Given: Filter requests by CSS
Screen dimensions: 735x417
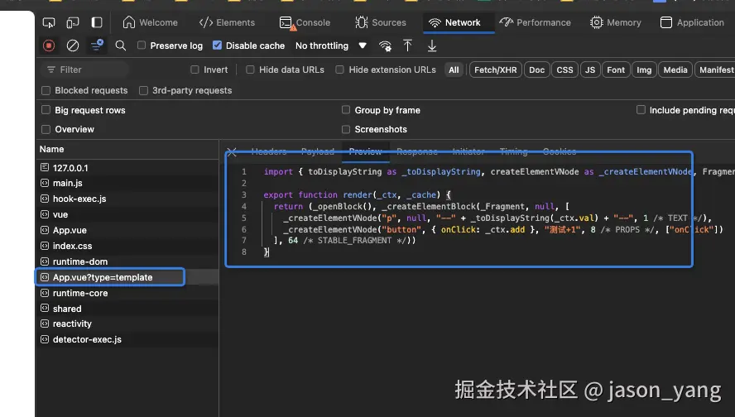Looking at the screenshot, I should [x=564, y=69].
